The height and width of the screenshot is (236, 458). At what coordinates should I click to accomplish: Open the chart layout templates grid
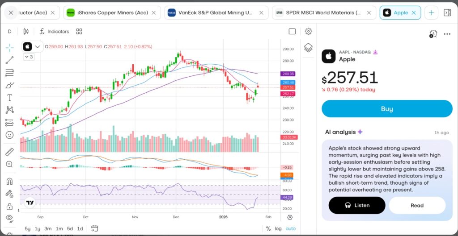pos(79,31)
